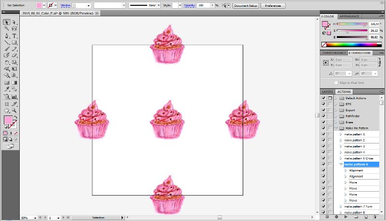386x221 pixels.
Task: Select the Blob Brush tool
Action: [x=7, y=55]
